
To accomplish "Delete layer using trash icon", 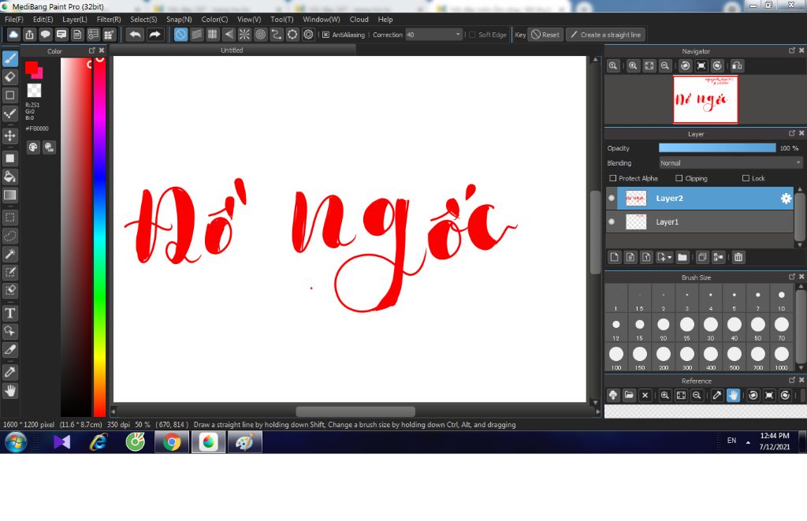I will (738, 257).
